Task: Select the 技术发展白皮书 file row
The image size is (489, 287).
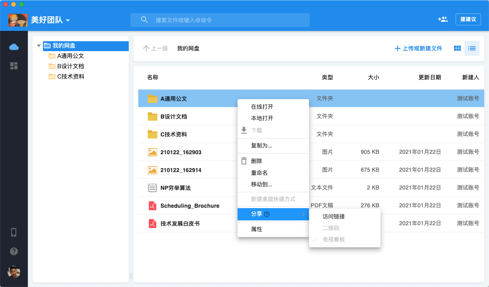Action: pos(180,224)
